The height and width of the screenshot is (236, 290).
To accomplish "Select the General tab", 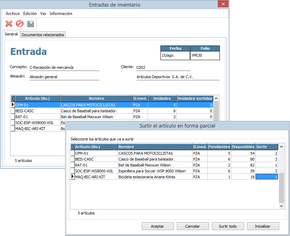I will pyautogui.click(x=11, y=34).
